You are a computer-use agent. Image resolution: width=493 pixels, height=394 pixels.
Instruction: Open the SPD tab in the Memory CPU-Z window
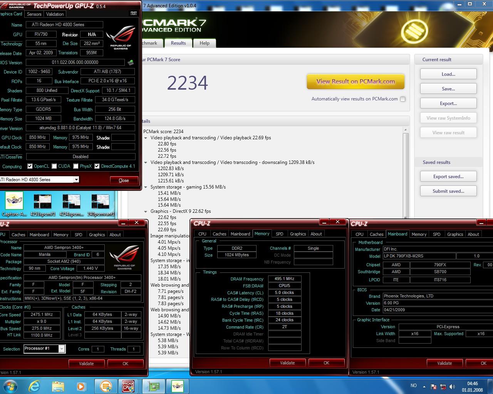pyautogui.click(x=280, y=234)
